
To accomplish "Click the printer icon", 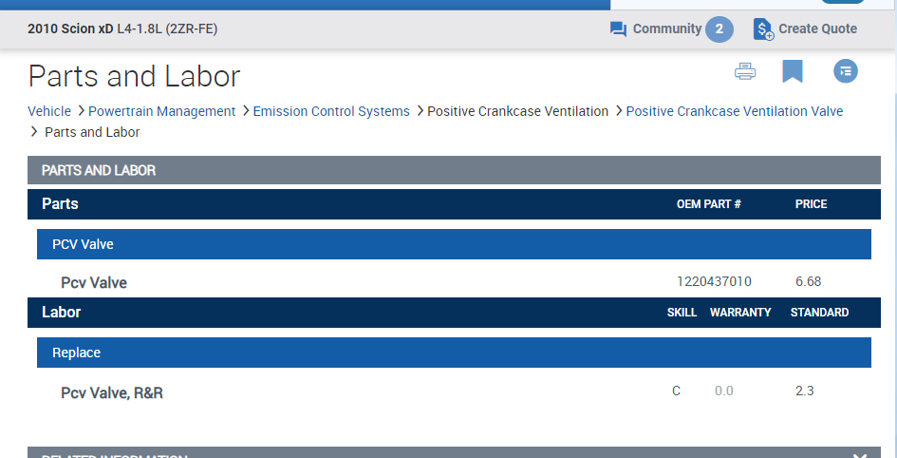I will (x=745, y=71).
